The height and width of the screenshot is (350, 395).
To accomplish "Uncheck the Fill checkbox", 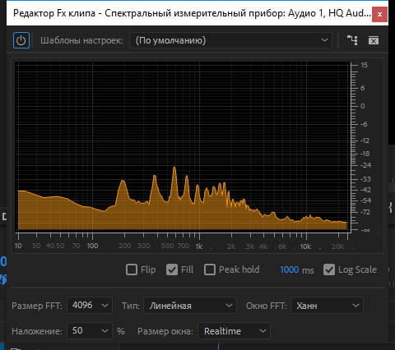I will tap(172, 269).
